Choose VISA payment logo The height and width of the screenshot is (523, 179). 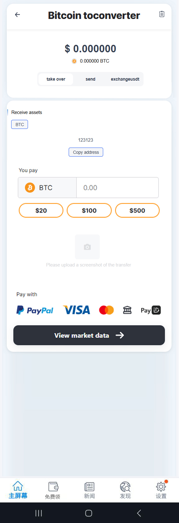(76, 310)
